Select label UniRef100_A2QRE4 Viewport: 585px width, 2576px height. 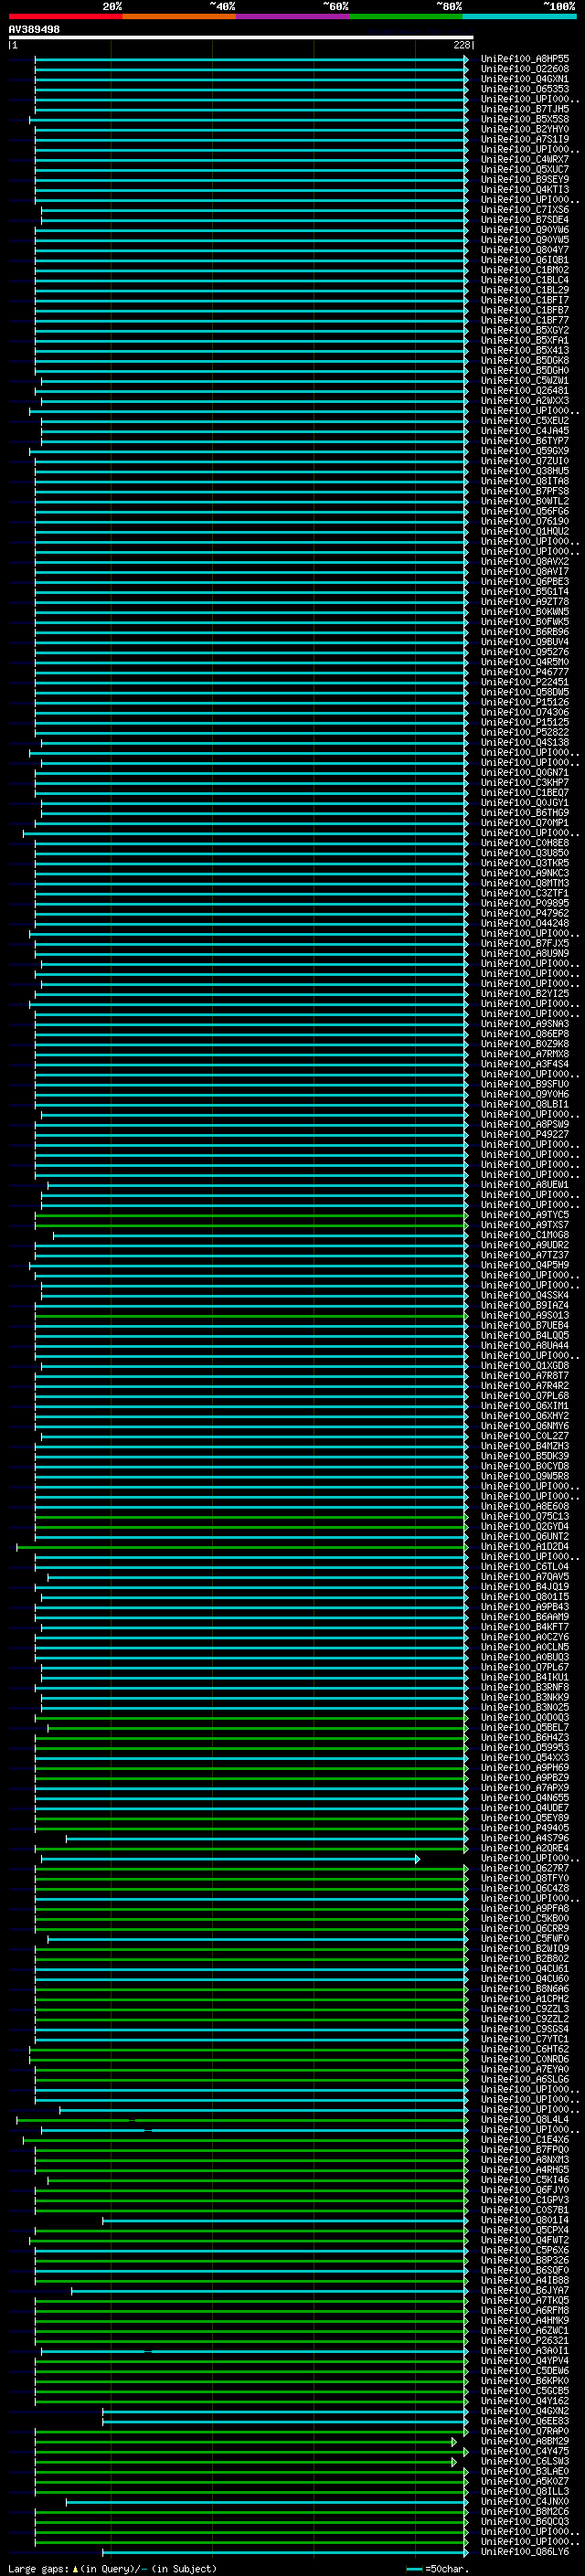point(525,1848)
